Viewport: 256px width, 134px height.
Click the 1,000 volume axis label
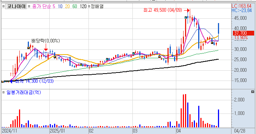pos(239,113)
